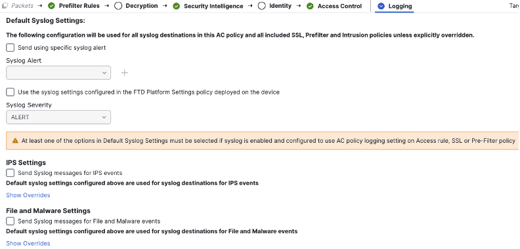Check Use syslog settings from FTD Platform Settings
Screen dimensions: 520x249
(x=11, y=92)
